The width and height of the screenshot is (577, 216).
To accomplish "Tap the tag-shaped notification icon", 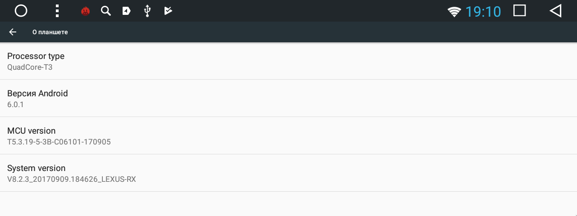I will [x=127, y=11].
